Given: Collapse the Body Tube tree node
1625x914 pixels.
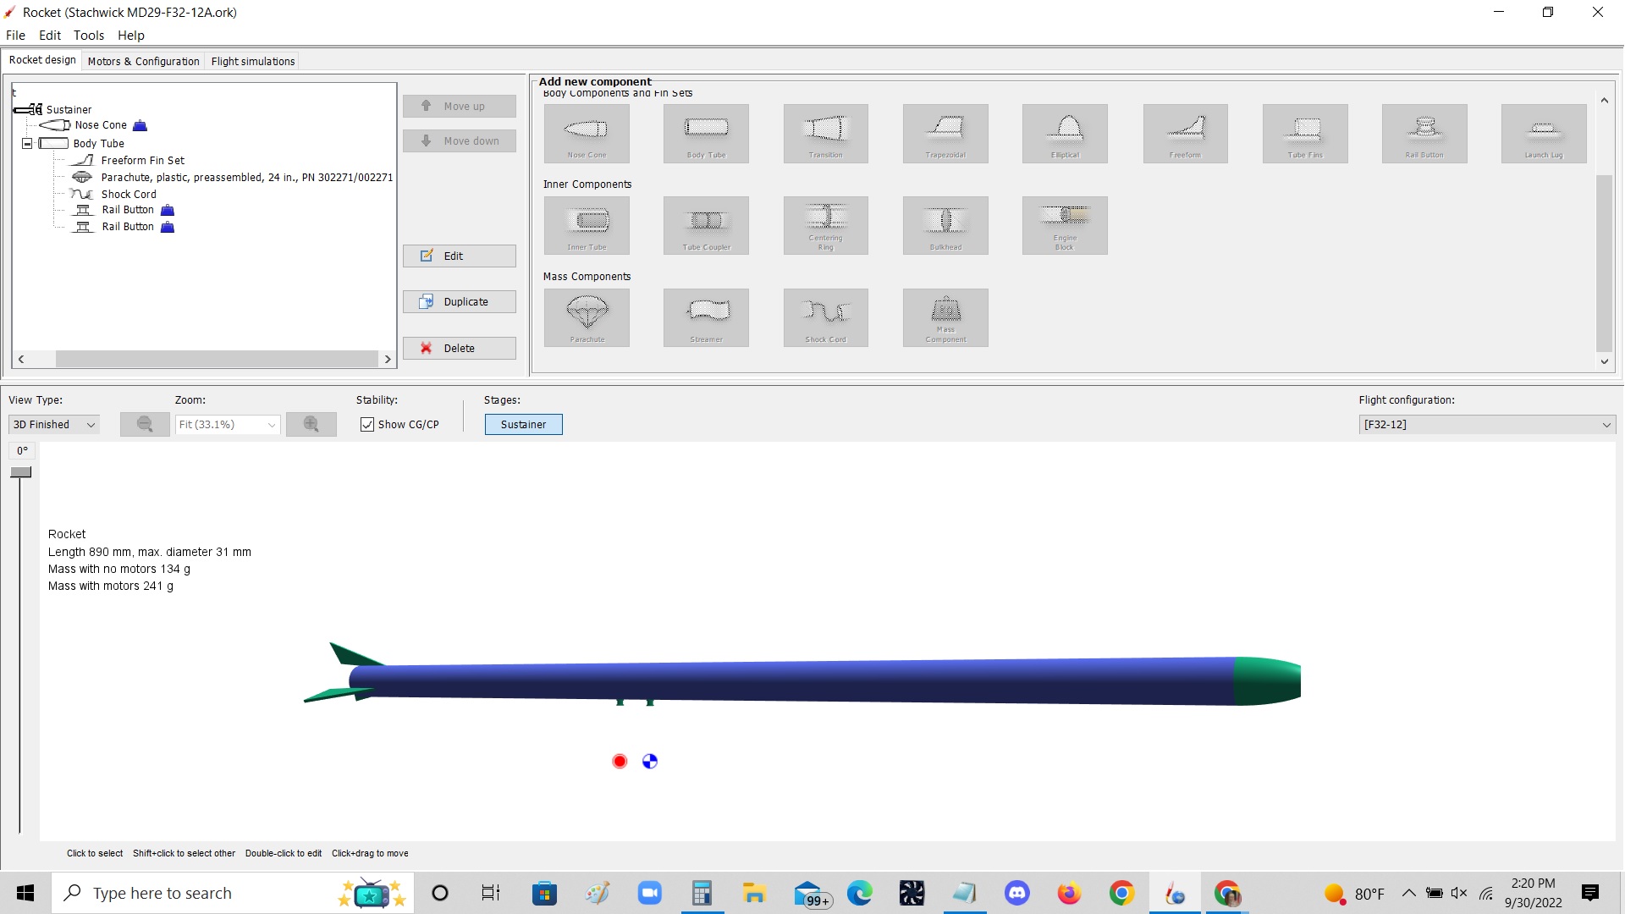Looking at the screenshot, I should [26, 143].
